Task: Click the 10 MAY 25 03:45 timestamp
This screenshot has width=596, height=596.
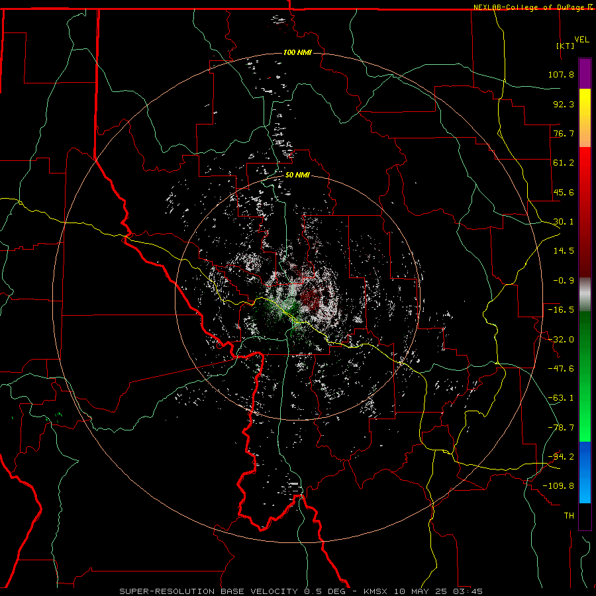Action: (x=438, y=591)
